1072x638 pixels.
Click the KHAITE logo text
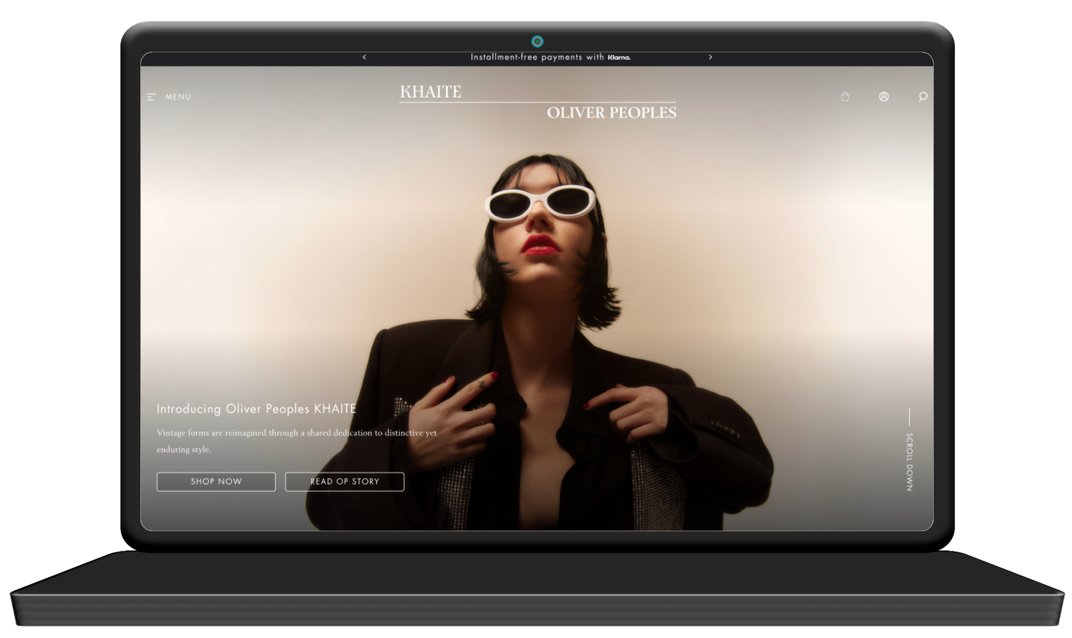(430, 92)
